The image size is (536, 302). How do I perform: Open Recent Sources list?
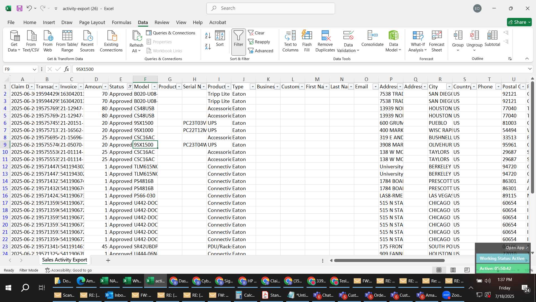(87, 41)
